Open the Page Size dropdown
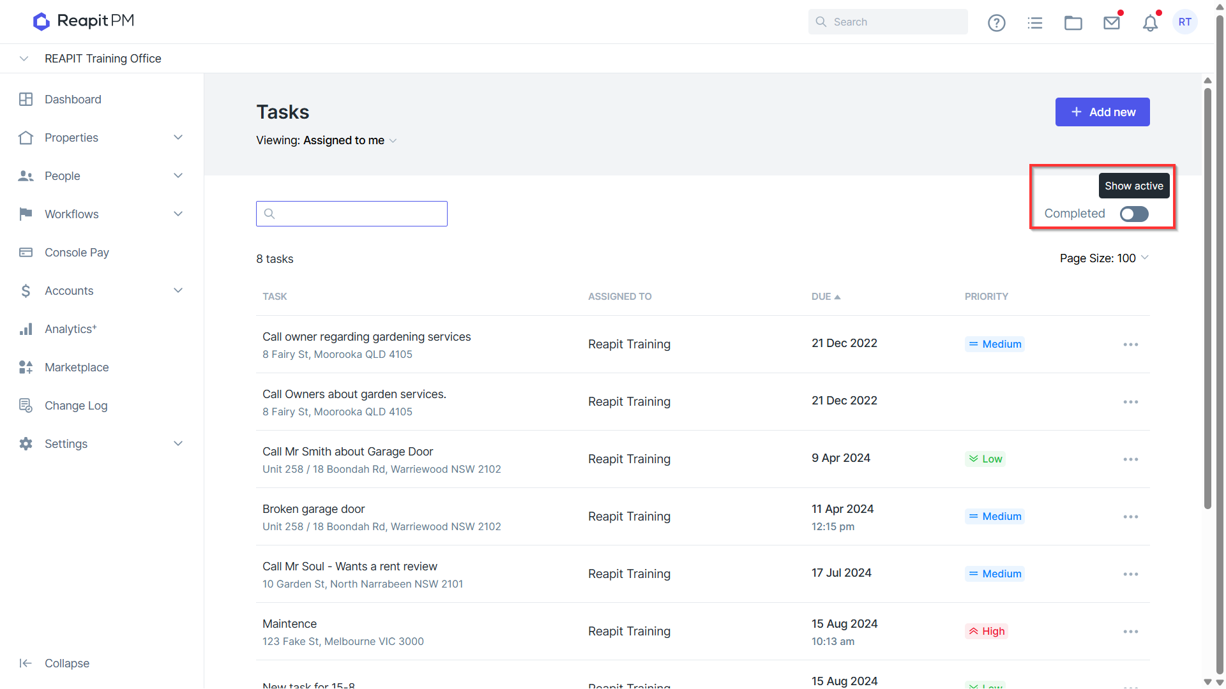Screen dimensions: 1226x689 coord(1104,258)
